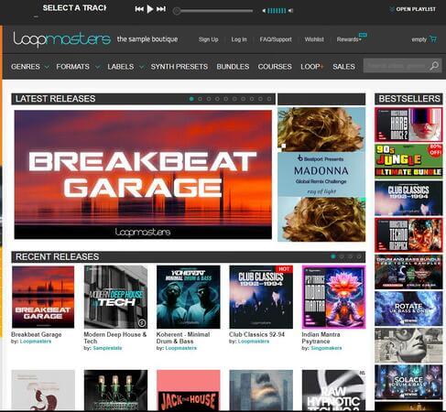
Task: Select first Latest Releases carousel dot
Action: tap(191, 99)
